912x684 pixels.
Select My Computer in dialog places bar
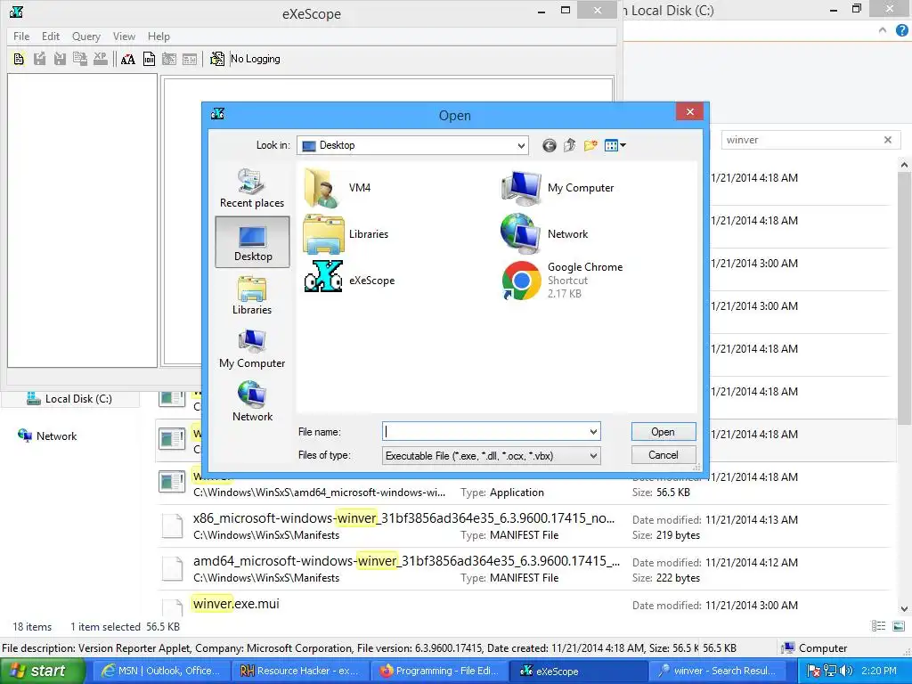point(252,349)
